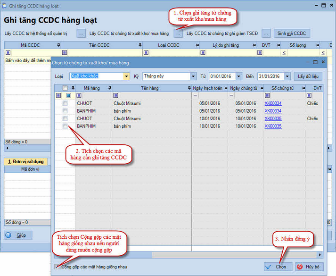The image size is (336, 276).
Task: Pin the ĐVT column in main window
Action: [278, 45]
